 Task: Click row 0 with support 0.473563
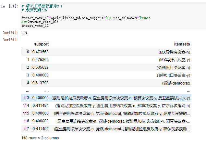click(x=106, y=52)
